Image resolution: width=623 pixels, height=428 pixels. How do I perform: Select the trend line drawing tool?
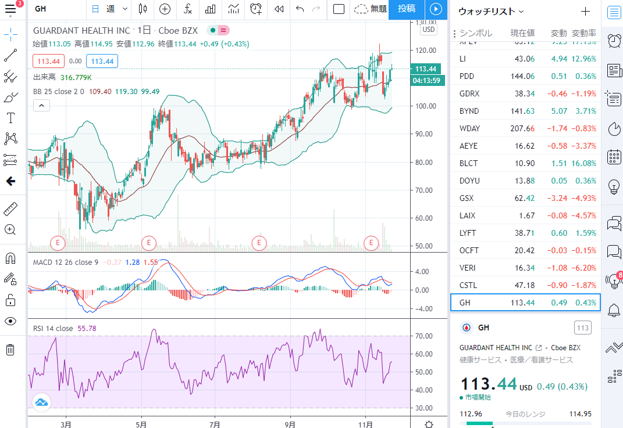(10, 56)
